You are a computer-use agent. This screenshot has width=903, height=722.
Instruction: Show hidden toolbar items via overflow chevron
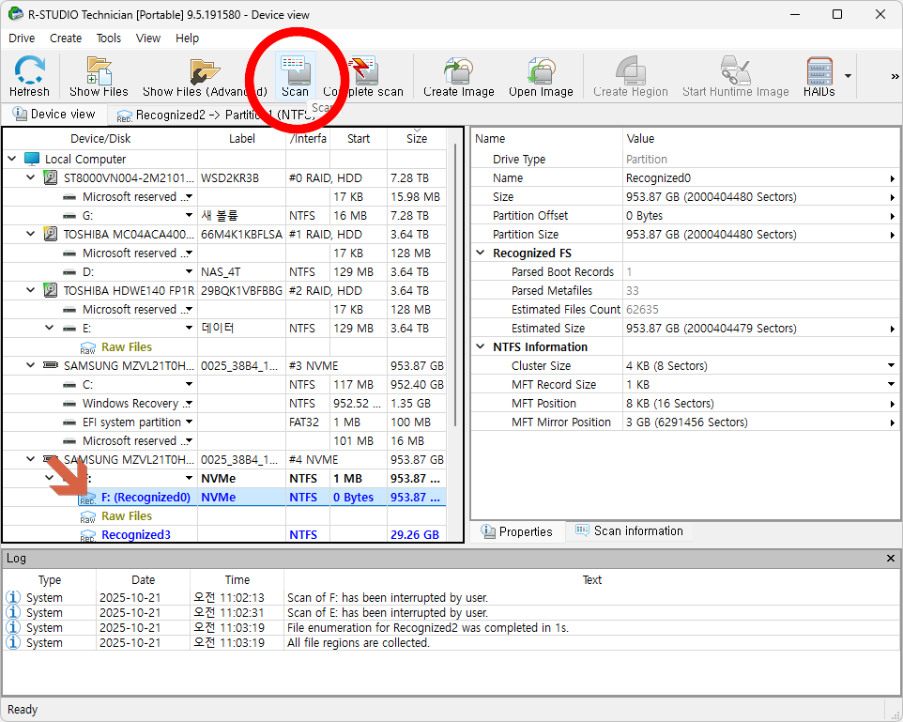[x=894, y=76]
